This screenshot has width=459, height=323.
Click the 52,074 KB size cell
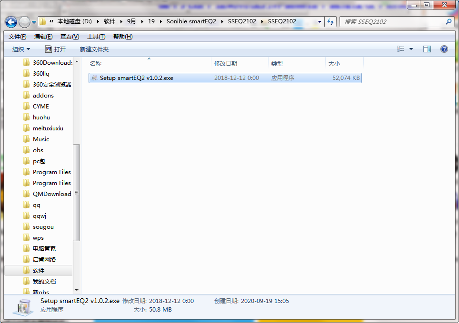click(346, 78)
